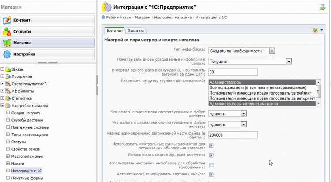The height and width of the screenshot is (182, 331).
Task: Go to Магазин breadcrumb link
Action: click(143, 18)
